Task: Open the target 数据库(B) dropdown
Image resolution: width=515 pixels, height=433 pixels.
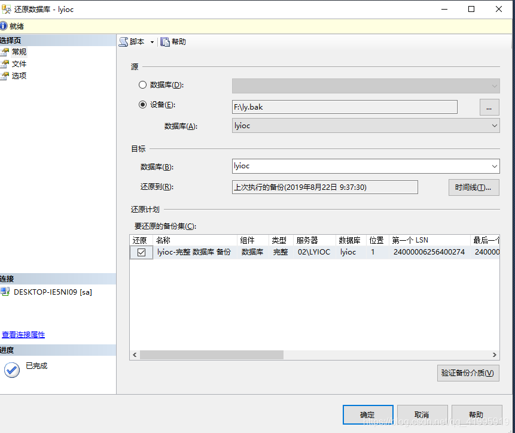Action: click(494, 166)
